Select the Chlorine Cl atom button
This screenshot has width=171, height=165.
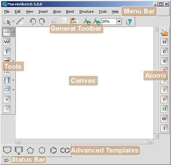point(164,109)
